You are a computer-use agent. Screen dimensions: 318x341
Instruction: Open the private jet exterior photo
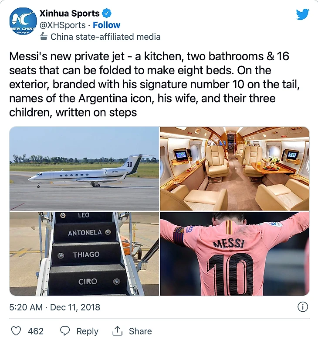click(84, 169)
